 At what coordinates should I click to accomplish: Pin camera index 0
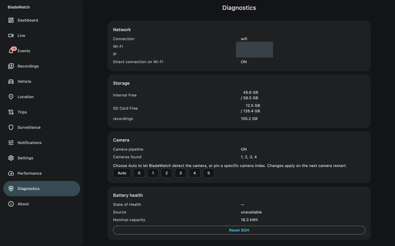point(139,173)
